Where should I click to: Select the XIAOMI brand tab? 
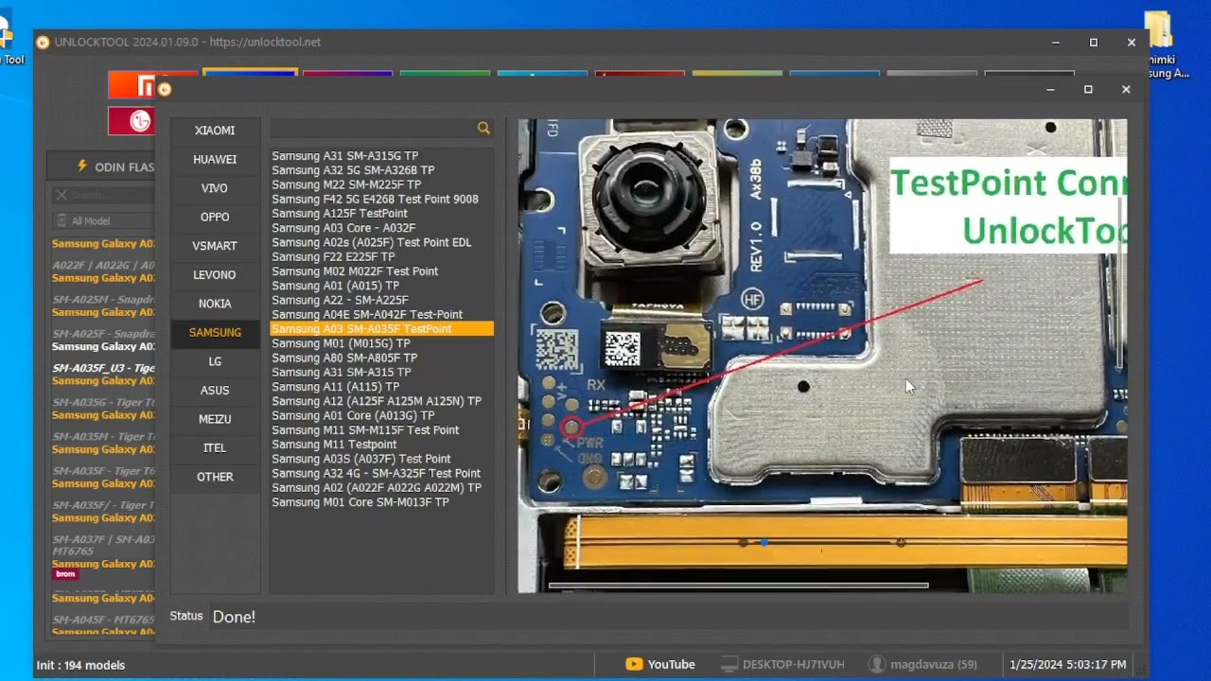coord(215,131)
